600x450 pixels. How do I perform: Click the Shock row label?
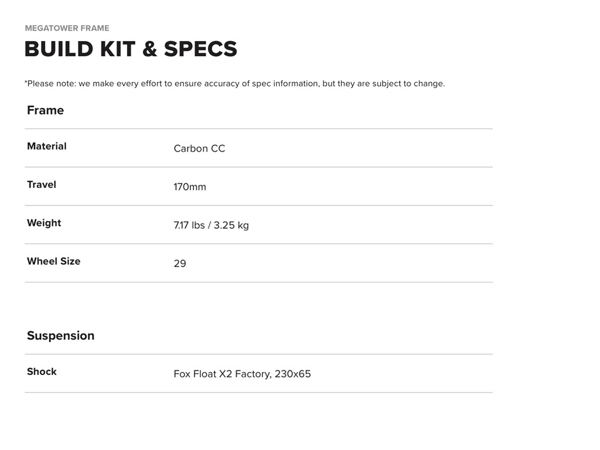42,371
